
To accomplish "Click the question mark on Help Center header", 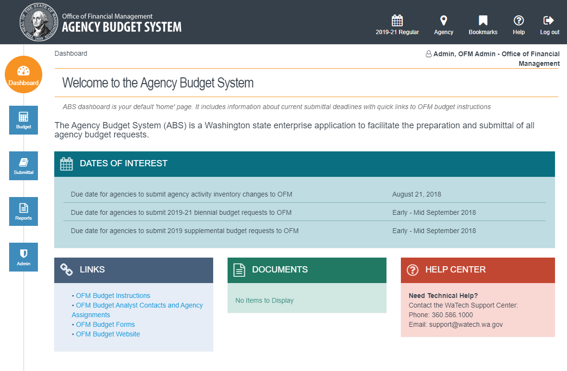I will click(412, 270).
